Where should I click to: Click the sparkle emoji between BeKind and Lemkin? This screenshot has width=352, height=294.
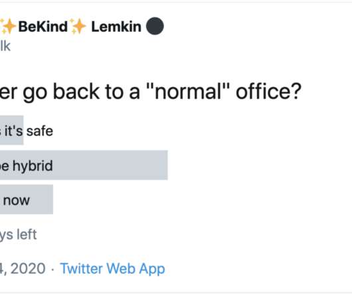[78, 27]
